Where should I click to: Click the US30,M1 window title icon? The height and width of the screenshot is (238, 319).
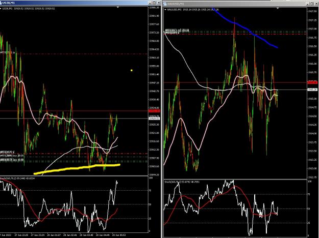coord(1,3)
